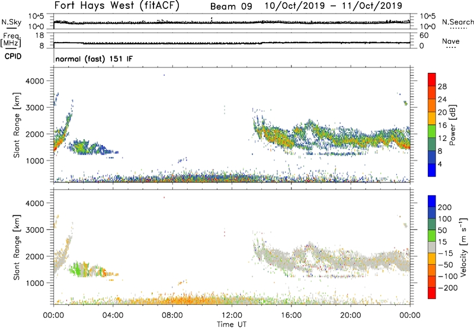Click the '12:00' time axis label
The height and width of the screenshot is (328, 474).
coord(232,316)
